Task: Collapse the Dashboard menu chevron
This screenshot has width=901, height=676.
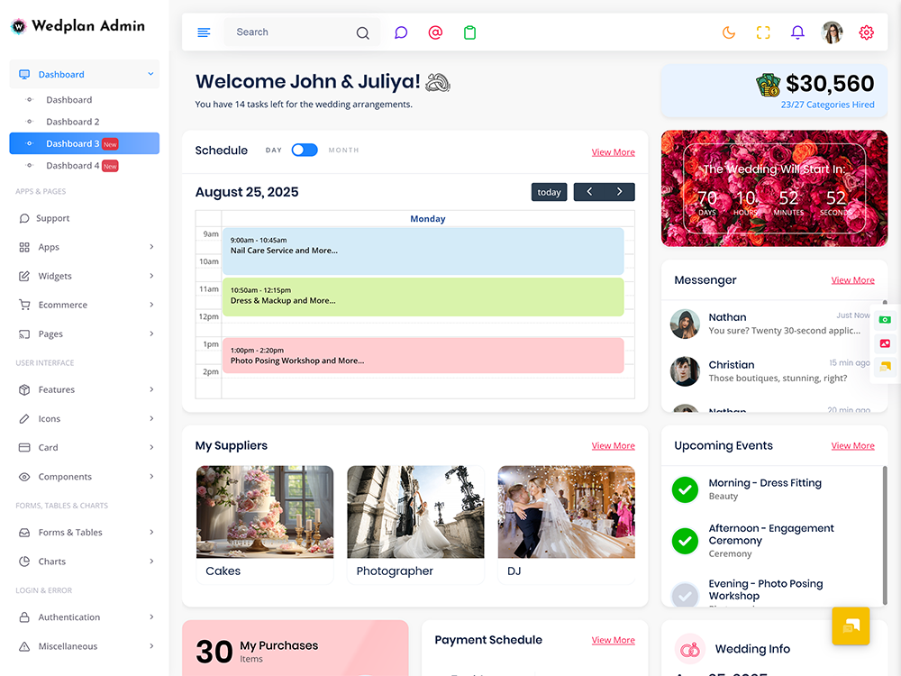Action: click(x=150, y=74)
